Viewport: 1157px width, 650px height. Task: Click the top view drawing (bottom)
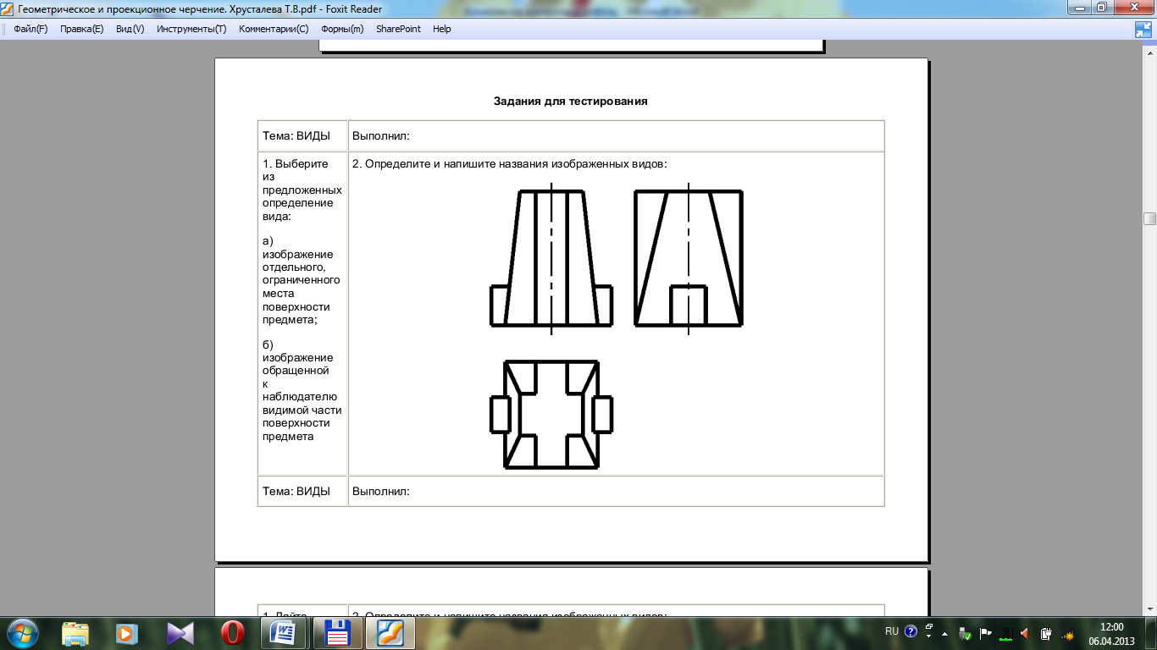tap(551, 415)
